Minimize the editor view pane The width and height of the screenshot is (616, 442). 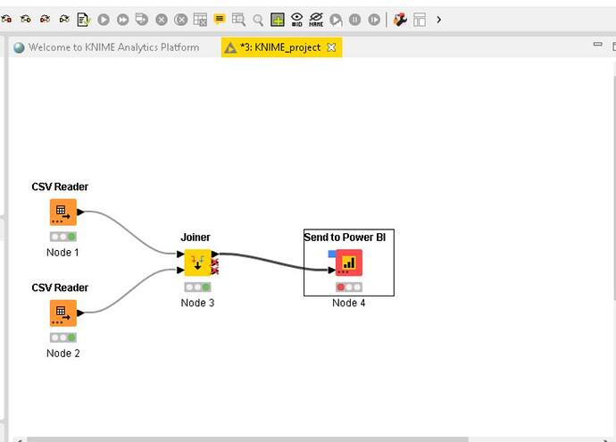[x=597, y=45]
